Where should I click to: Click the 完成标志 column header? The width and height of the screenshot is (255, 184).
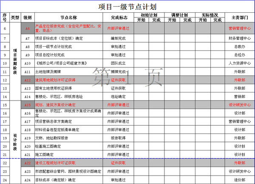118,17
